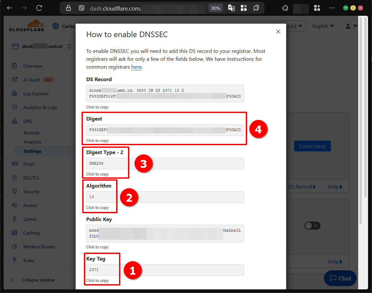Reload the page with the refresh icon
Viewport: 372px width, 293px height.
pos(39,8)
